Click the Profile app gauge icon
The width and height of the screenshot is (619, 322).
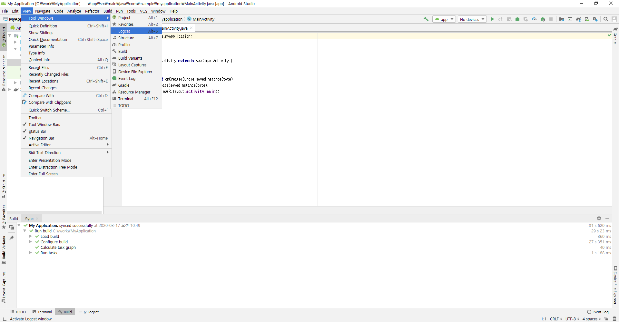[x=534, y=19]
